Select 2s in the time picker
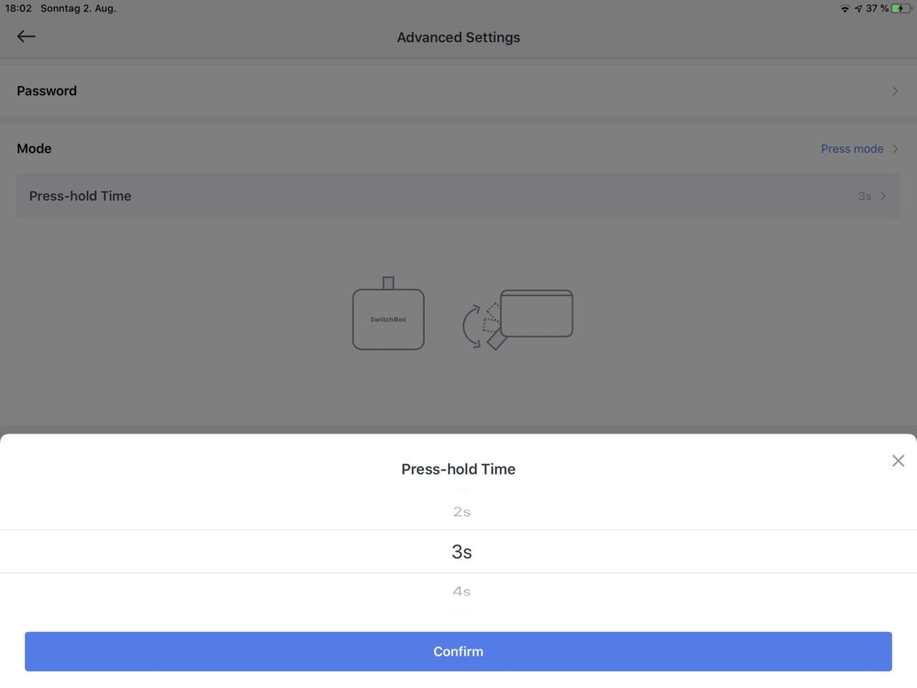The height and width of the screenshot is (688, 917). pyautogui.click(x=461, y=512)
